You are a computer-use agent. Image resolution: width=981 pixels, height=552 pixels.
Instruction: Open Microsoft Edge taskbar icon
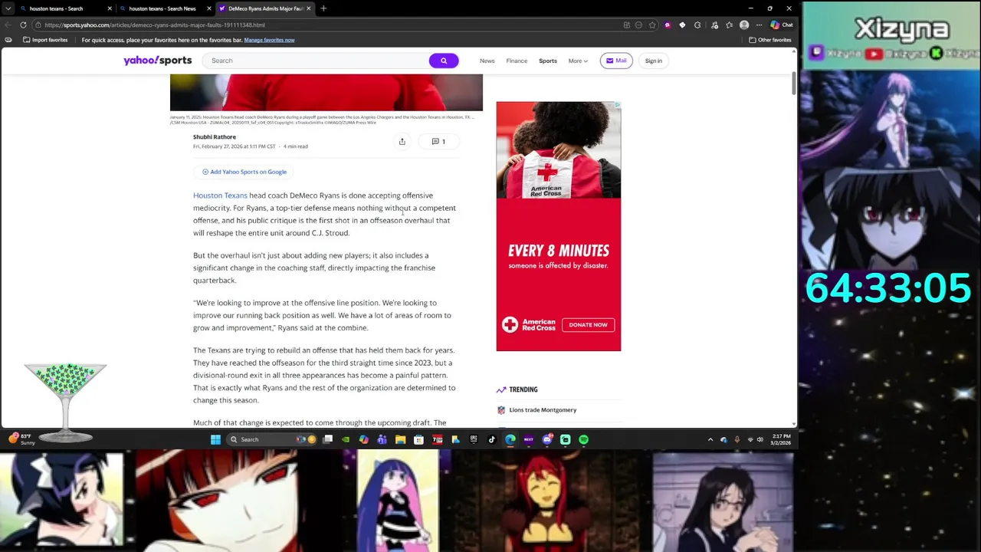click(510, 439)
